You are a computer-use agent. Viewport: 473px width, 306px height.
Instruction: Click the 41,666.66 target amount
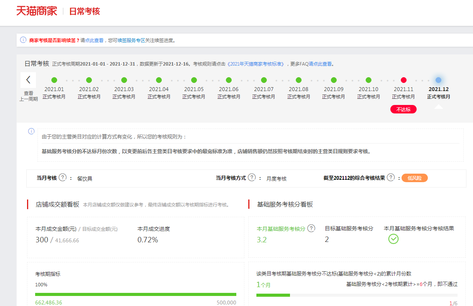(x=67, y=240)
